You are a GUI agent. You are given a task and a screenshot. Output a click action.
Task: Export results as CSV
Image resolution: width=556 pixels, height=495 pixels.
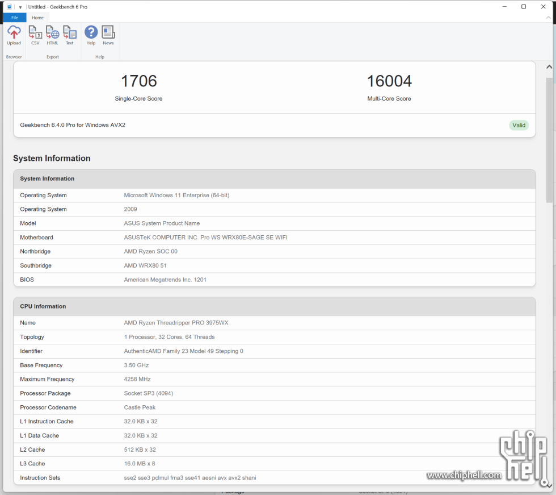click(35, 35)
